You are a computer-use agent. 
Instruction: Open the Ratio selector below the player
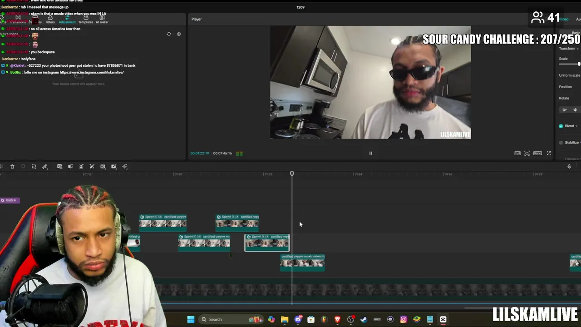pos(537,154)
